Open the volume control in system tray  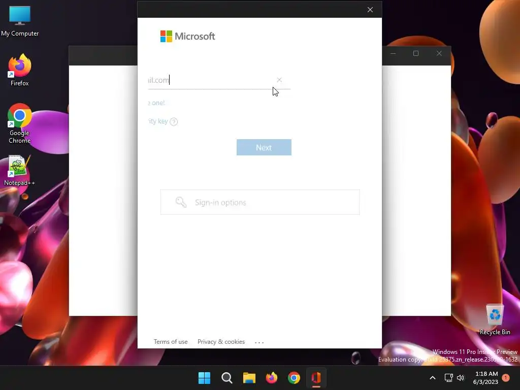460,378
